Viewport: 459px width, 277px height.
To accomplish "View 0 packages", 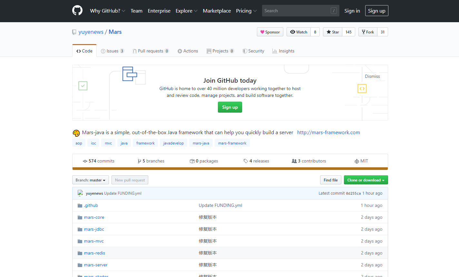I will (204, 161).
